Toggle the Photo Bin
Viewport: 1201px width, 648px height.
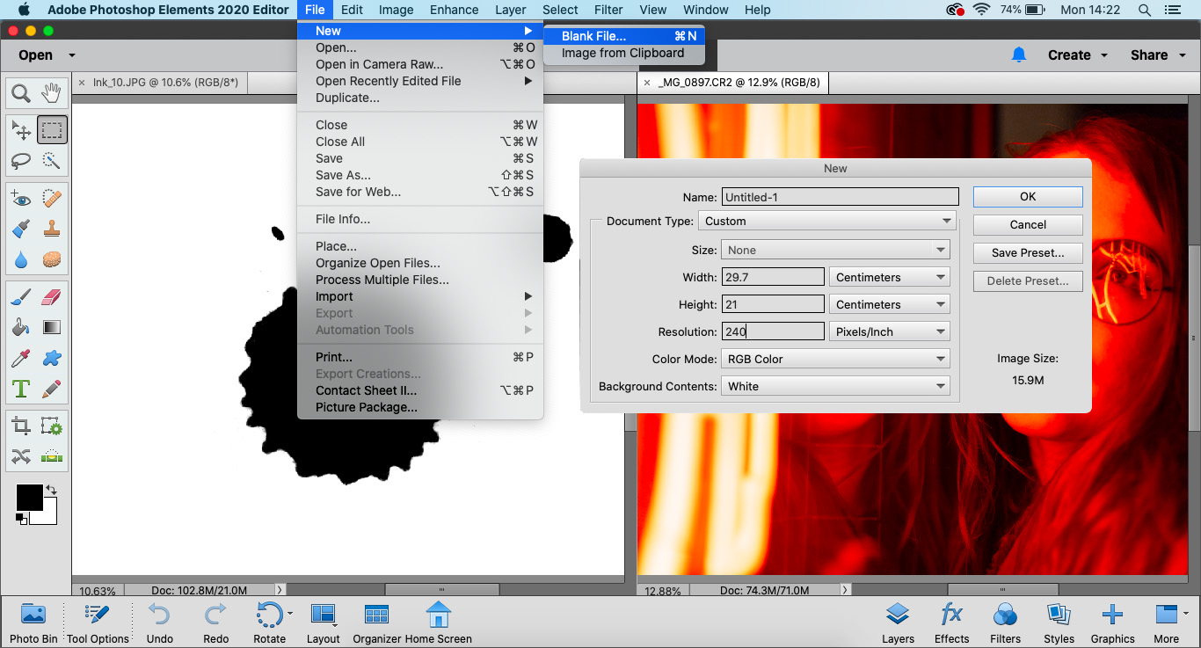pyautogui.click(x=33, y=623)
